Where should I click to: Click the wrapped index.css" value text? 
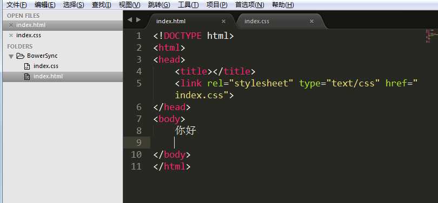[x=201, y=96]
